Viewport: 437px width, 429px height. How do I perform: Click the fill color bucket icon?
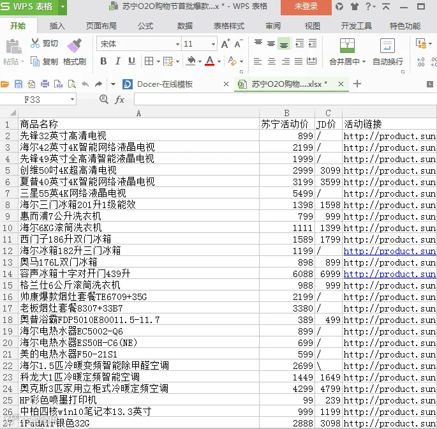(191, 61)
